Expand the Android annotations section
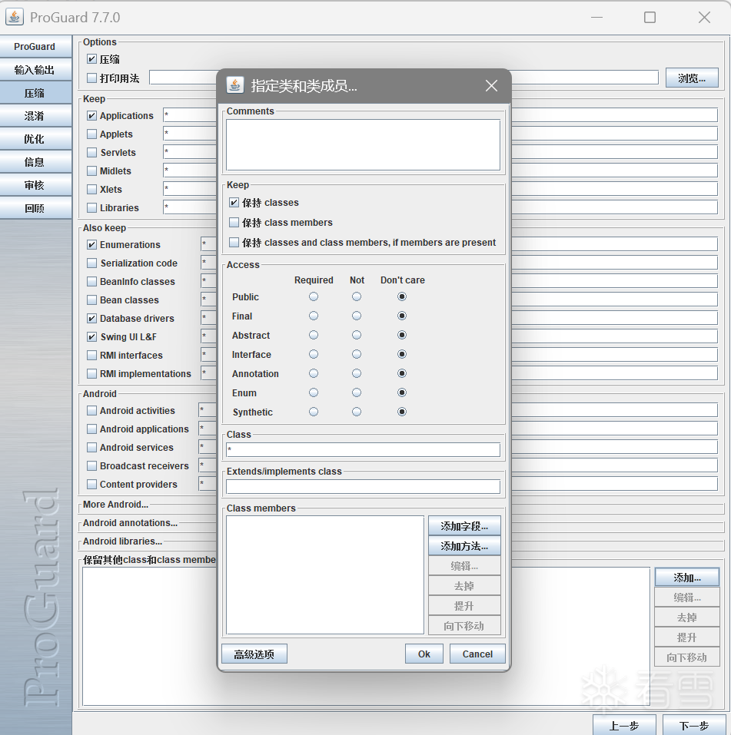The height and width of the screenshot is (735, 731). coord(130,523)
